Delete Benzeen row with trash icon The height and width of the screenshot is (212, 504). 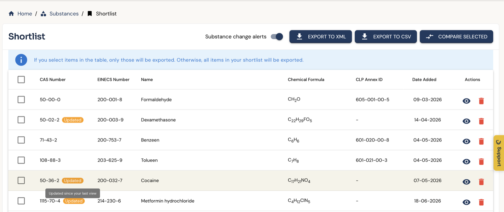(x=481, y=141)
